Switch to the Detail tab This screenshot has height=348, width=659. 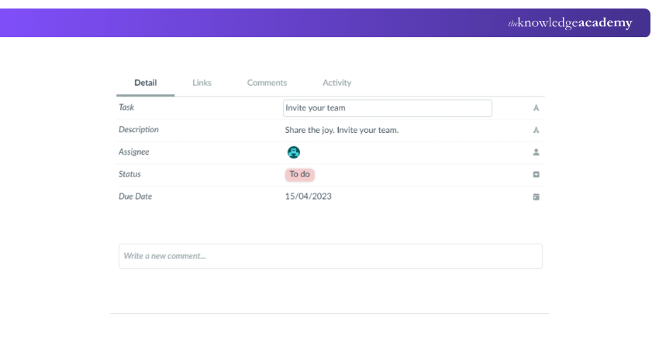[146, 83]
